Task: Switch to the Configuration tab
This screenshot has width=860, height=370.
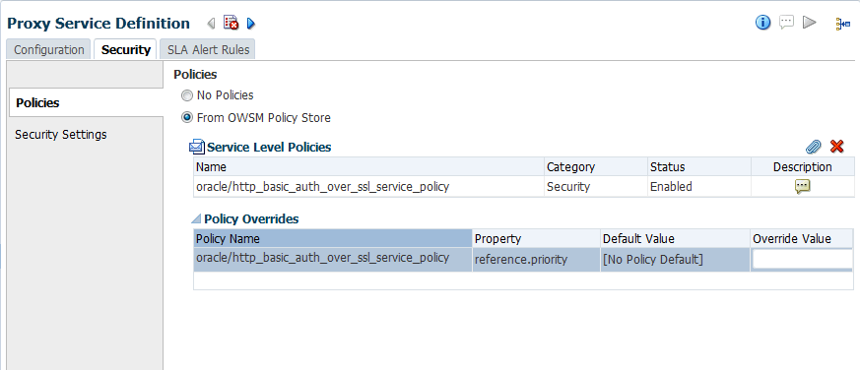Action: point(49,50)
